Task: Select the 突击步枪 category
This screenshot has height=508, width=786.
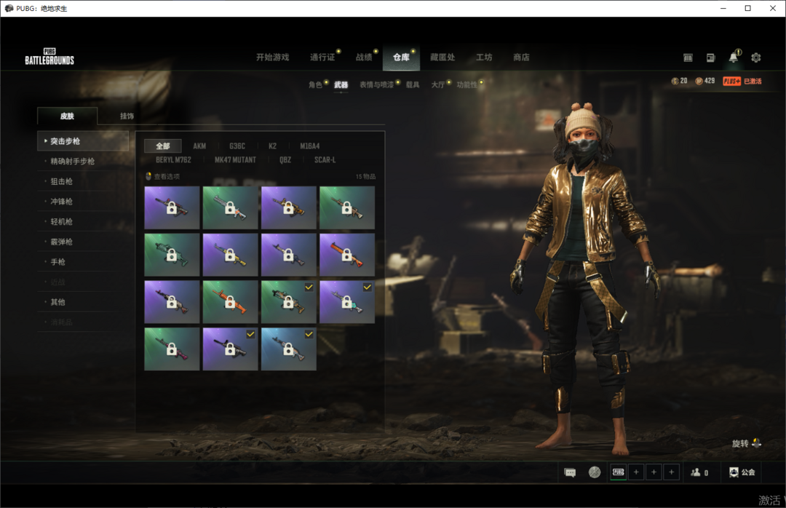Action: click(83, 141)
